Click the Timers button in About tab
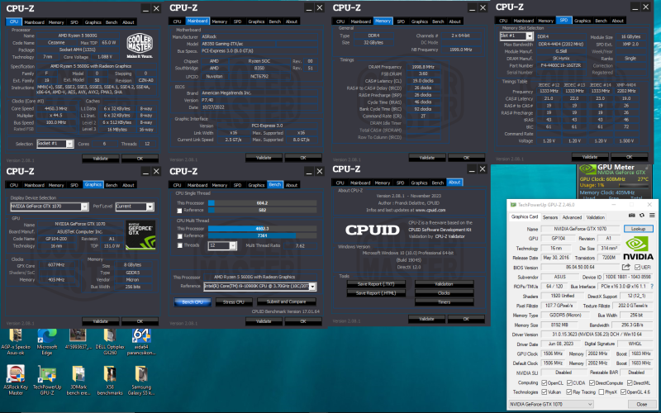This screenshot has width=661, height=413. coord(444,302)
